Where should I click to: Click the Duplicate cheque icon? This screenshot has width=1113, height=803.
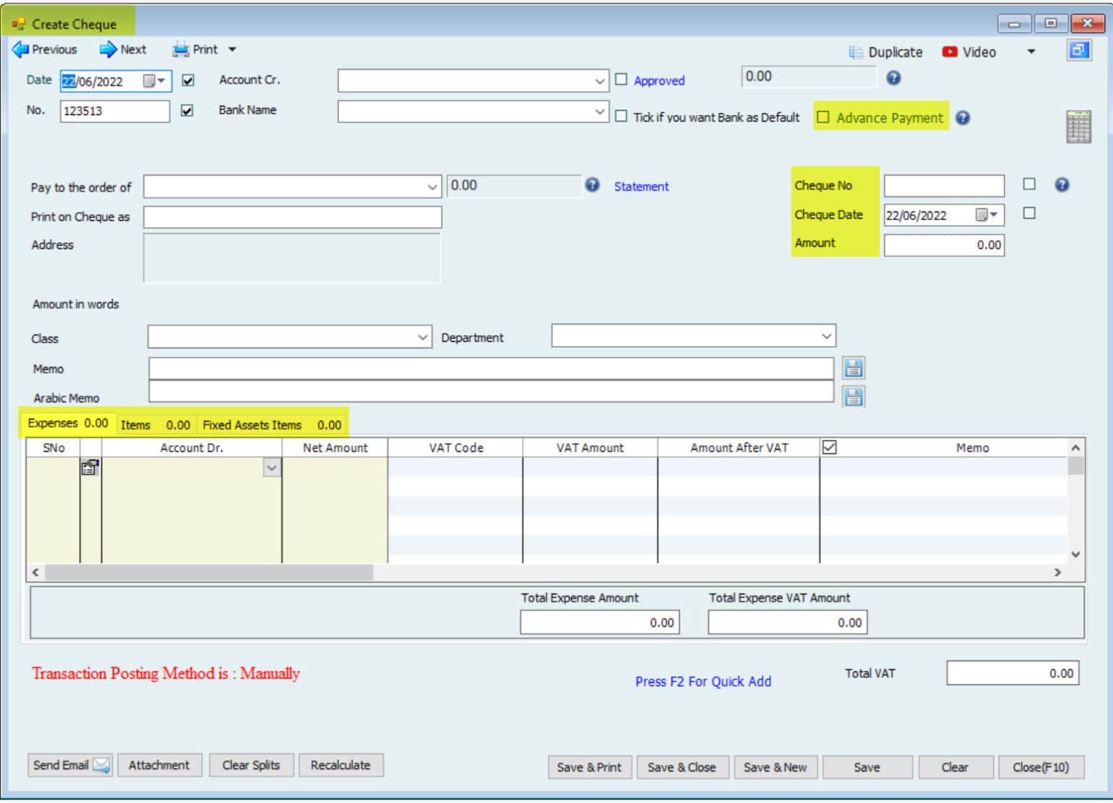tap(856, 52)
